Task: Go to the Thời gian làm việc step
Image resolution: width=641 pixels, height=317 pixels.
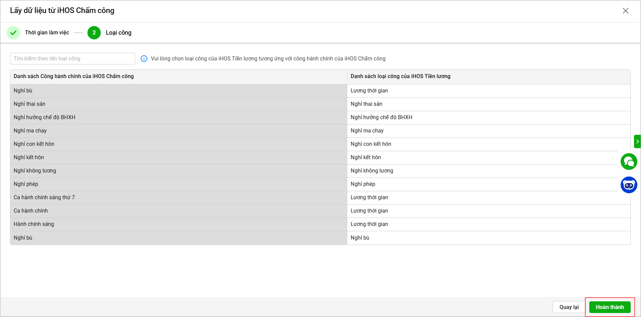Action: [47, 33]
